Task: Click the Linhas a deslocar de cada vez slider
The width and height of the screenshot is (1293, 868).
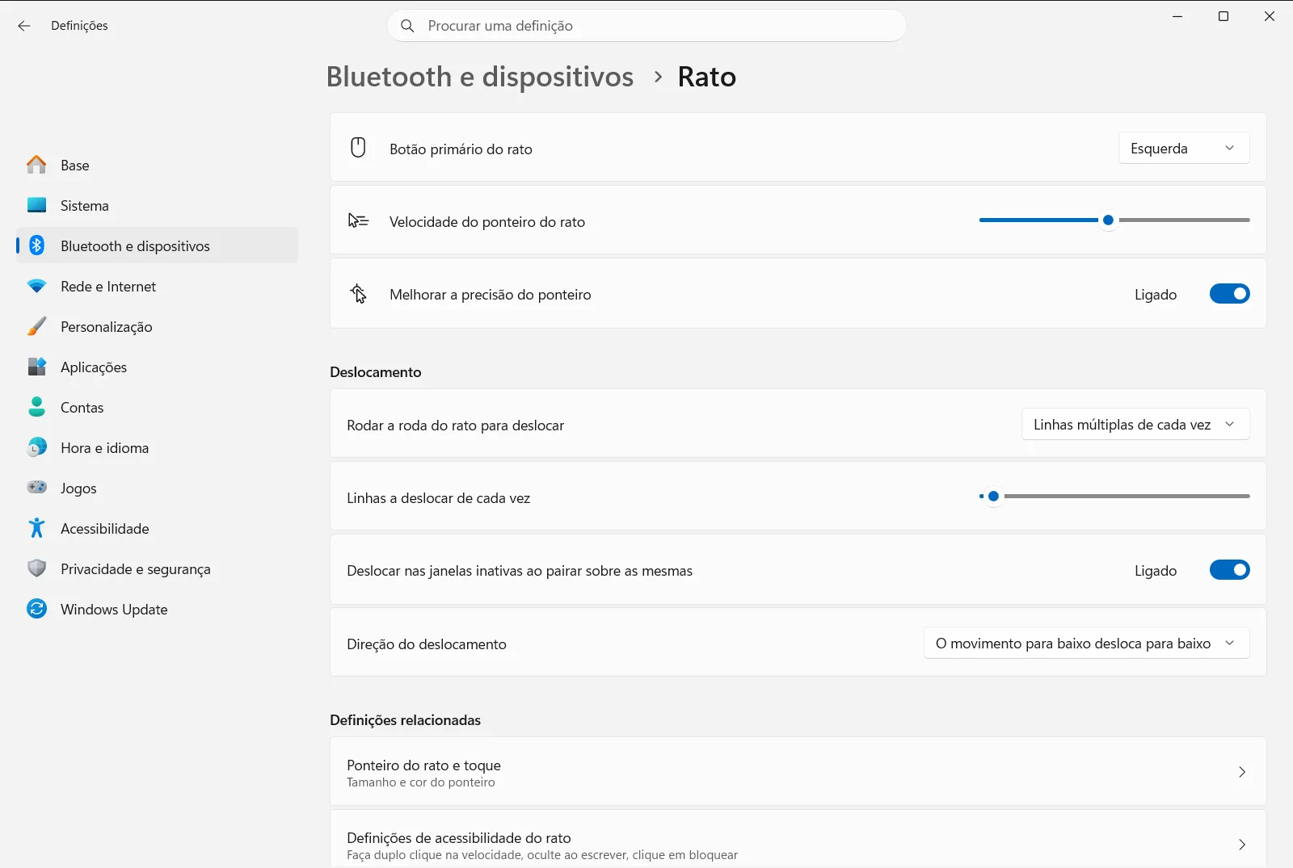Action: pyautogui.click(x=1114, y=496)
